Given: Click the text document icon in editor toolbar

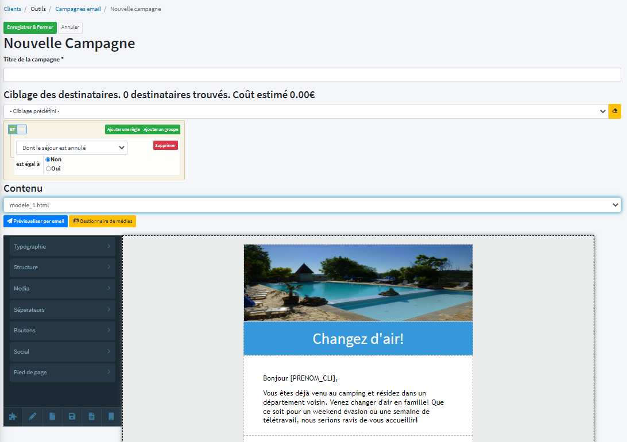Looking at the screenshot, I should click(x=91, y=417).
